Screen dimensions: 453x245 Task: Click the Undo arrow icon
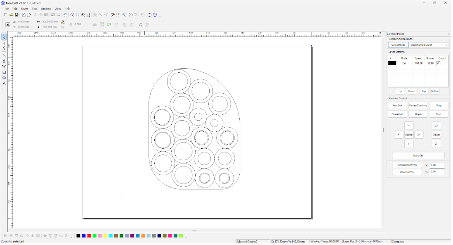click(x=53, y=15)
